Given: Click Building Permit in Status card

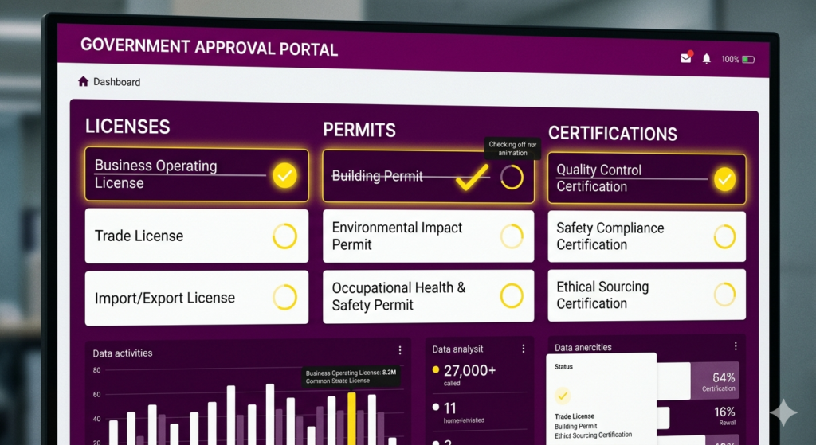Looking at the screenshot, I should point(575,426).
